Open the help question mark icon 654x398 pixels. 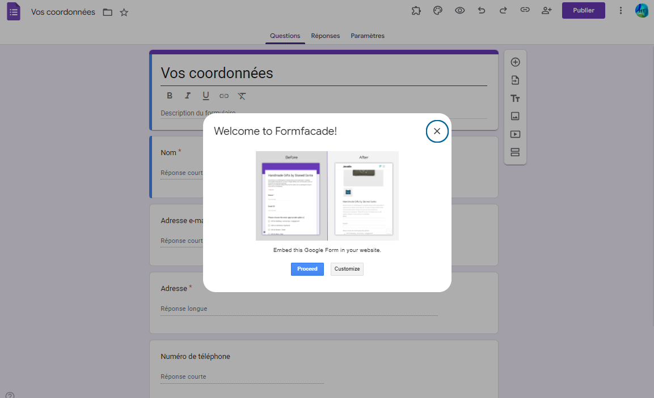pos(10,395)
